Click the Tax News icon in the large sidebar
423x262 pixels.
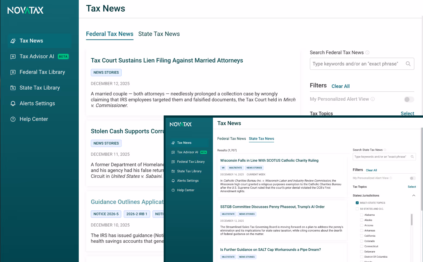click(13, 41)
